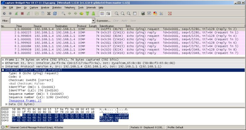Expand the Frame 1 tree node
This screenshot has width=246, height=130.
(3, 59)
